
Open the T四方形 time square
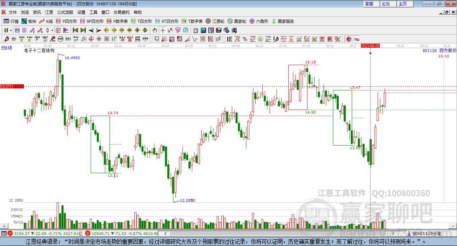[141, 21]
